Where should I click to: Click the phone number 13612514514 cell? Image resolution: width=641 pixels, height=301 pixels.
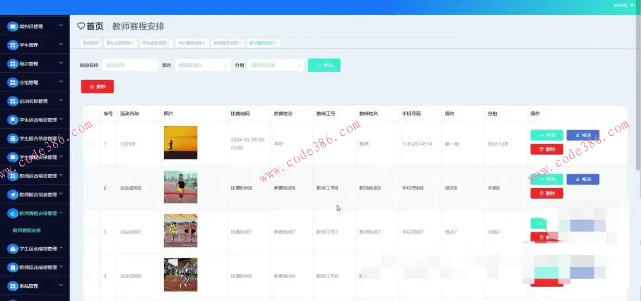[x=417, y=144]
